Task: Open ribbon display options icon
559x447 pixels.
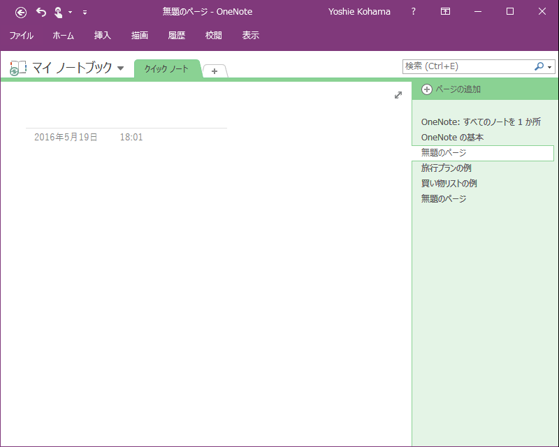Action: tap(445, 11)
